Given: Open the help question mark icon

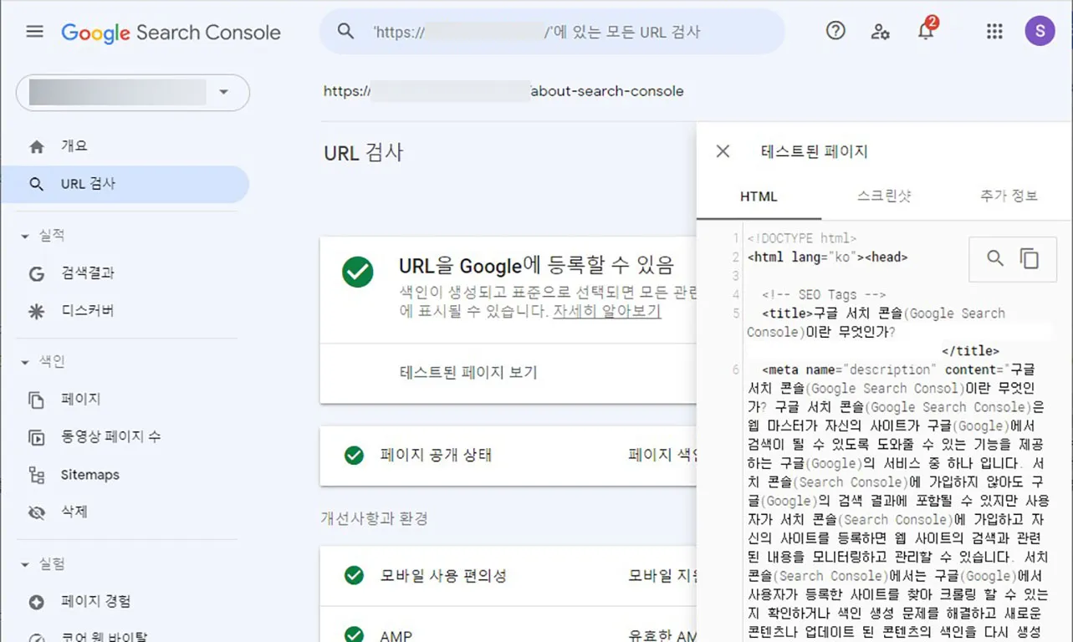Looking at the screenshot, I should click(835, 32).
